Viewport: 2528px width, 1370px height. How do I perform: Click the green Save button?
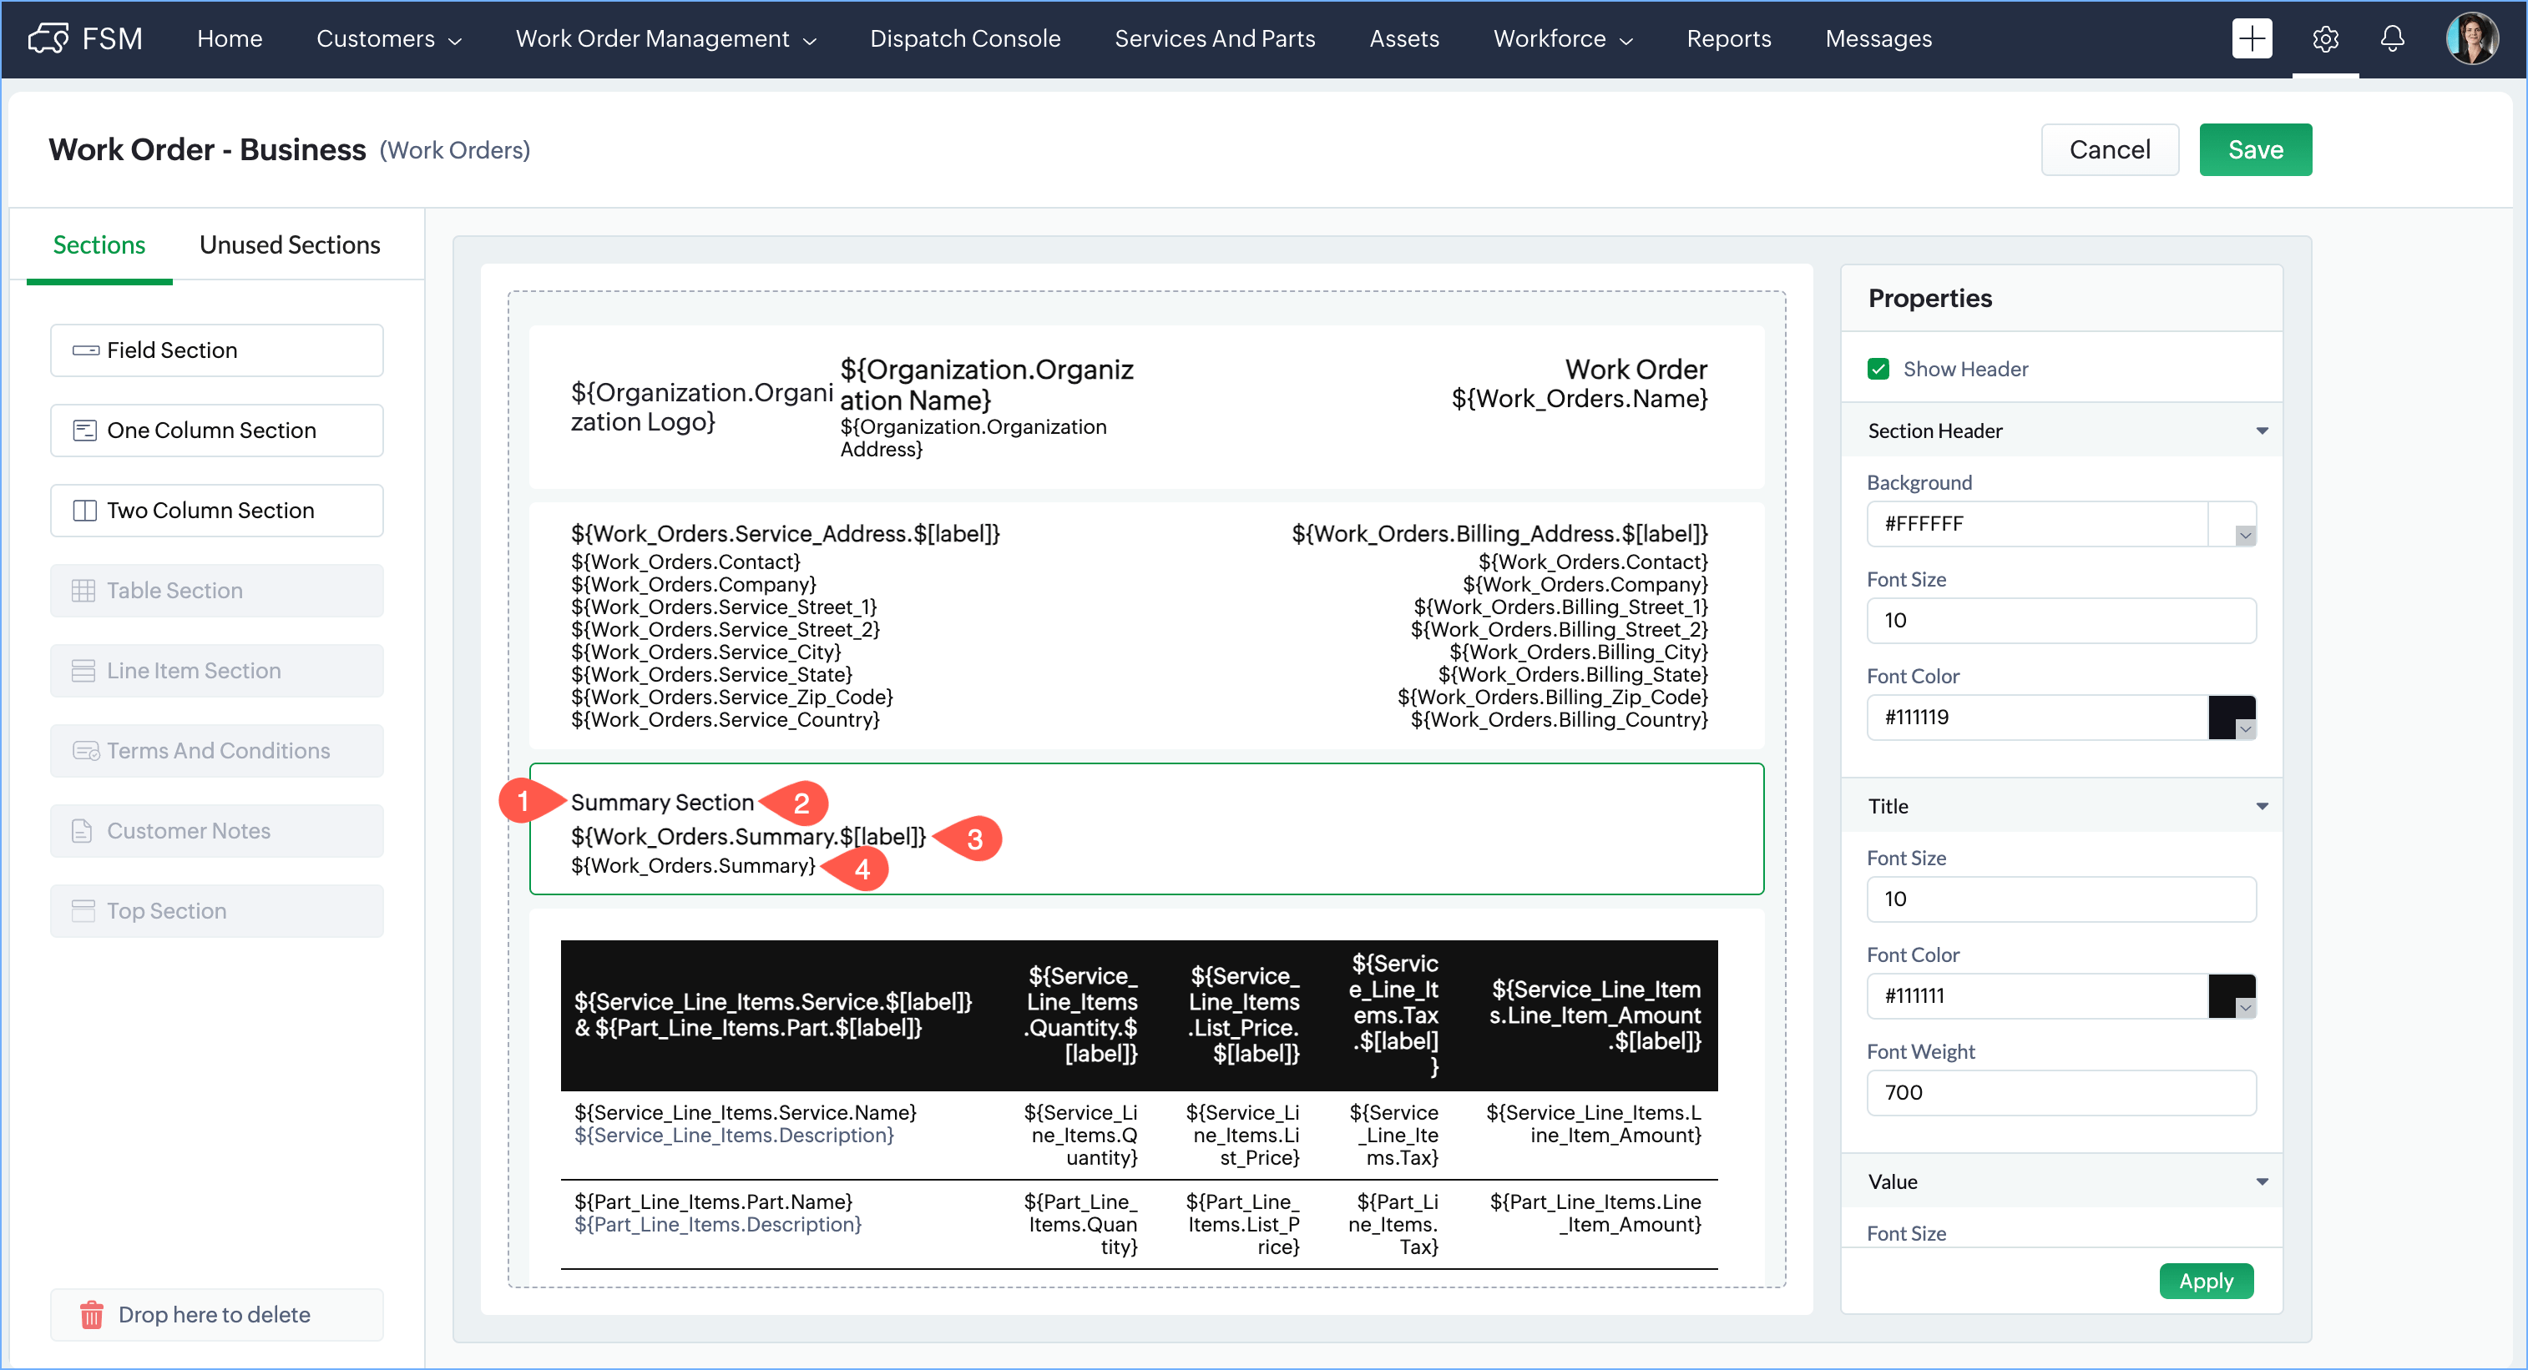[x=2254, y=149]
